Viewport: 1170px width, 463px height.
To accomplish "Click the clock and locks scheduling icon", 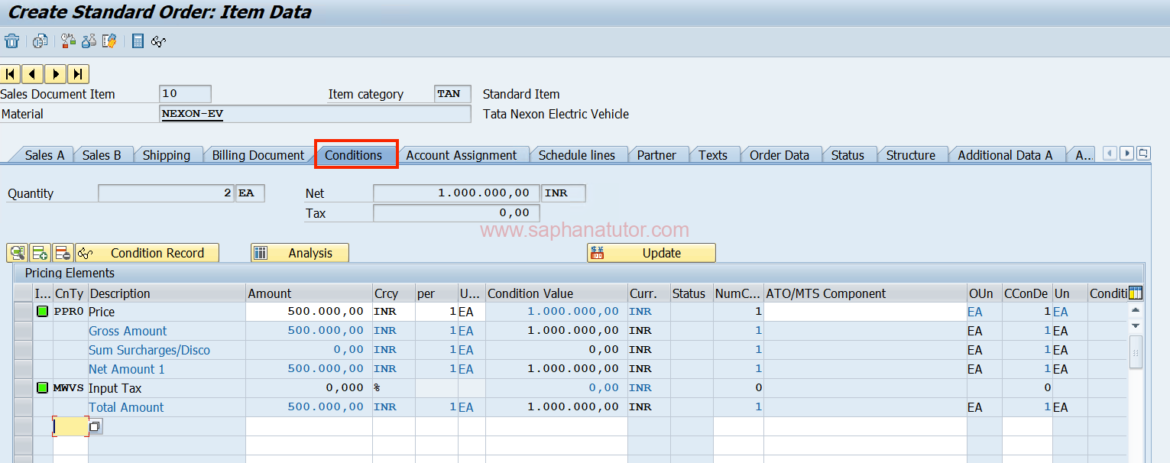I will [x=69, y=41].
